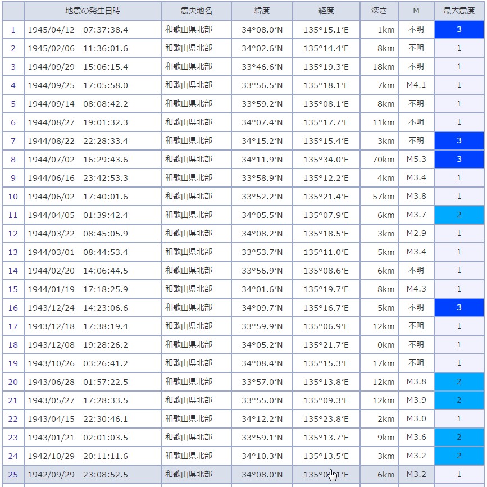The width and height of the screenshot is (487, 487).
Task: Click blue intensity 3 cell in row 8
Action: click(x=459, y=160)
